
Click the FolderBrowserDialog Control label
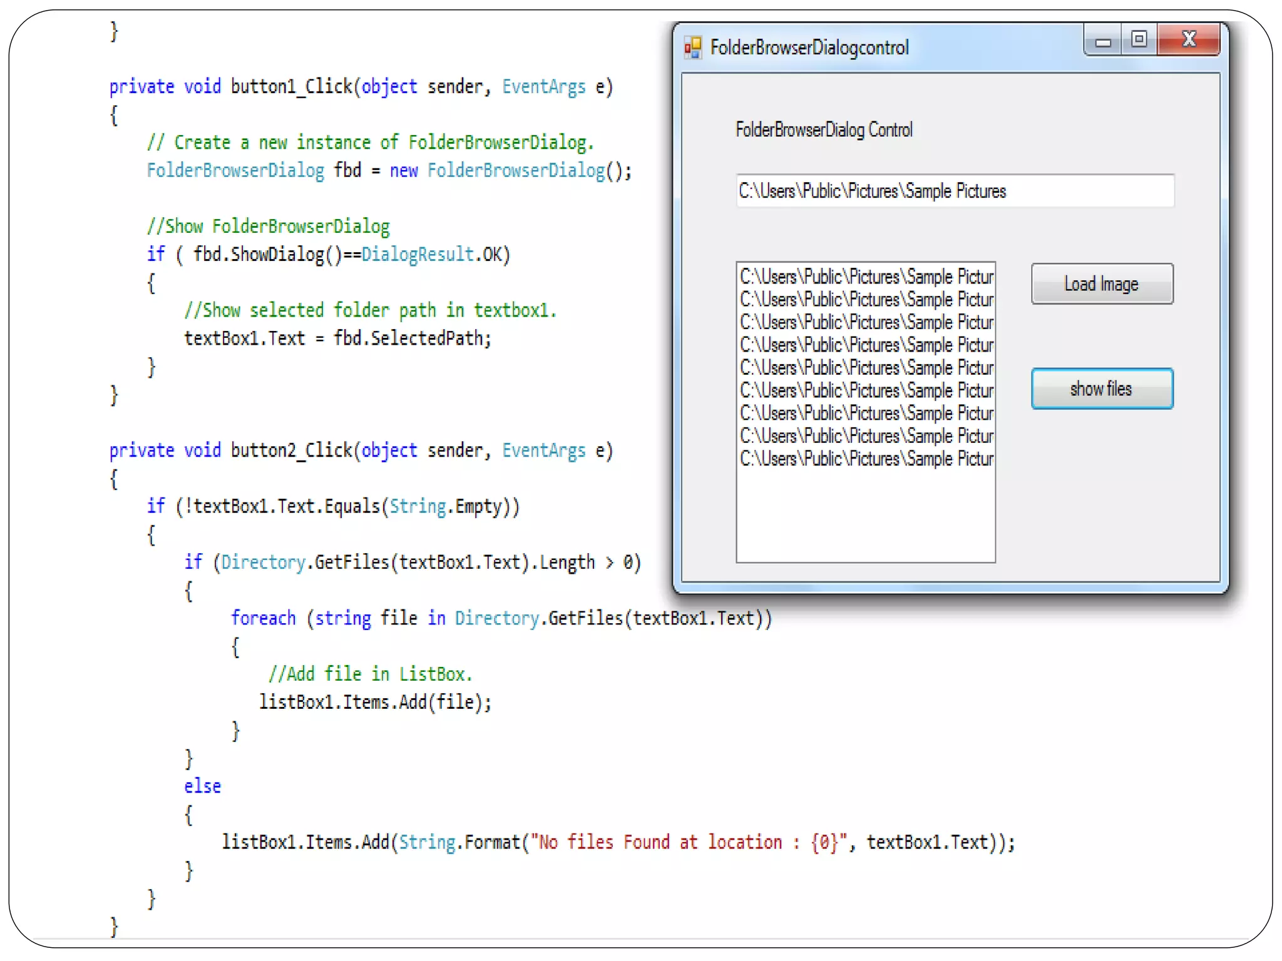(x=824, y=130)
